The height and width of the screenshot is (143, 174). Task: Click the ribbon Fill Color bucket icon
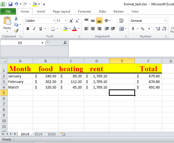coord(65,29)
